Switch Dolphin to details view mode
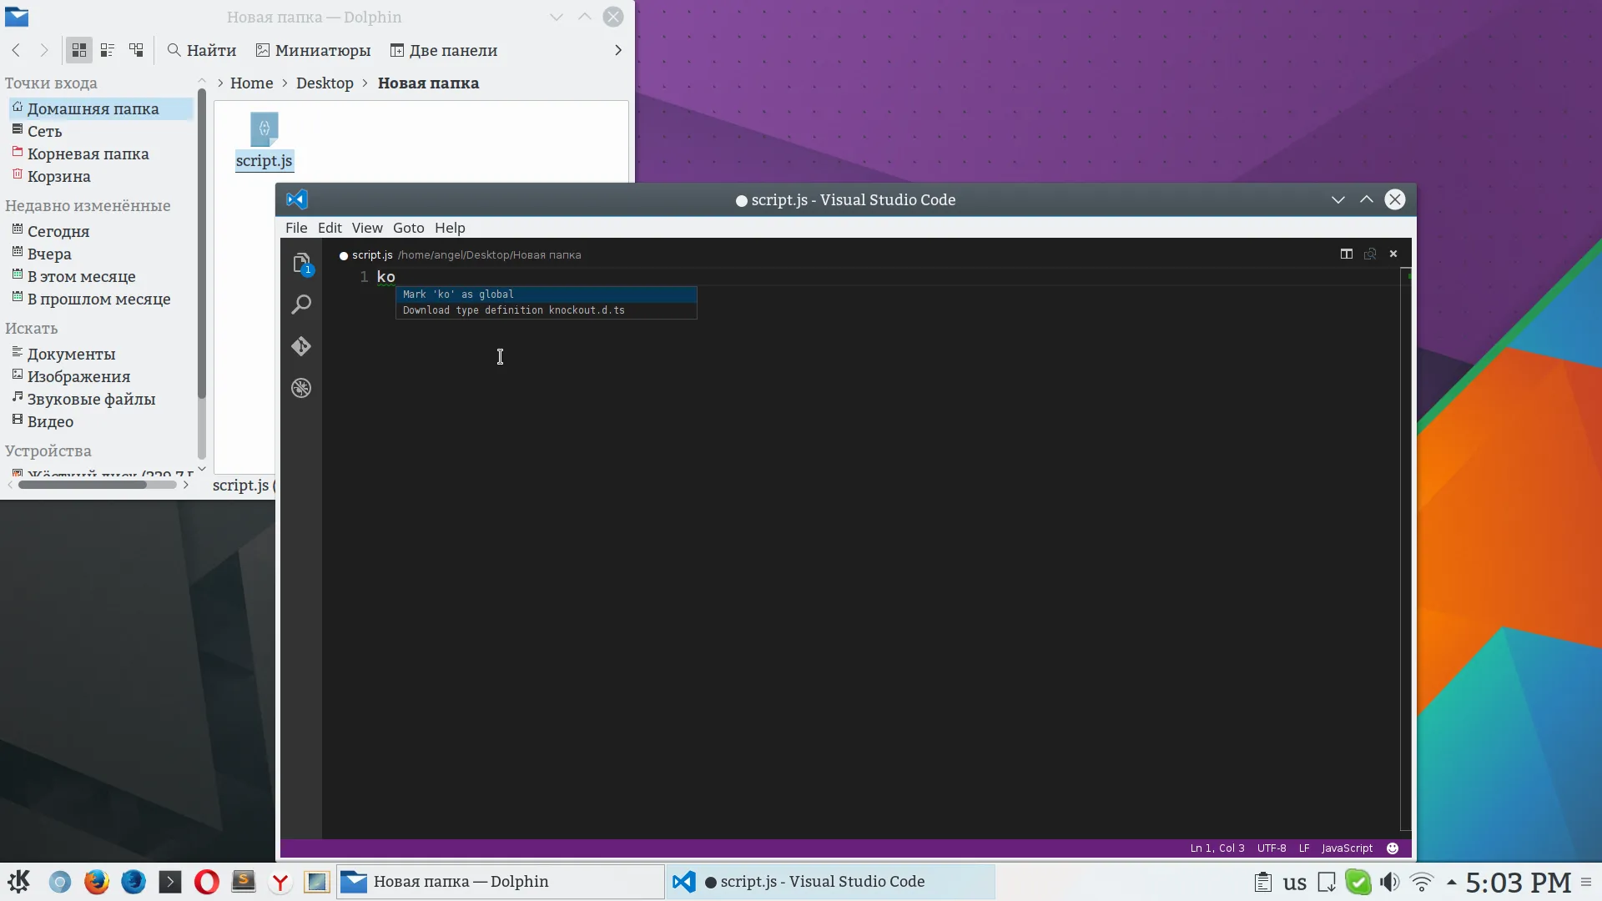The width and height of the screenshot is (1602, 901). pos(136,50)
